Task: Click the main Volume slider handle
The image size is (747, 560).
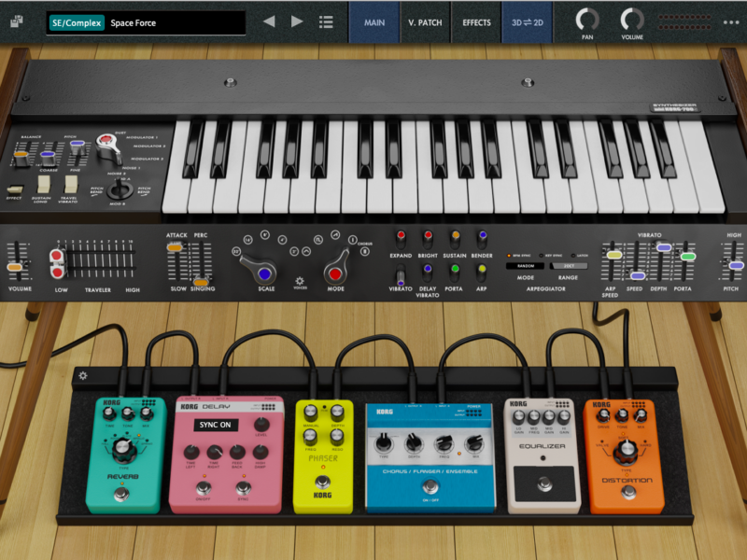Action: [15, 267]
